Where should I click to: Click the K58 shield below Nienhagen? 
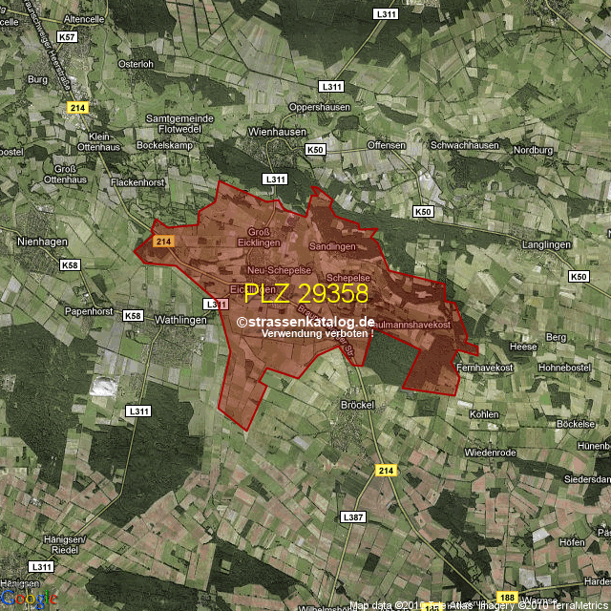(70, 264)
